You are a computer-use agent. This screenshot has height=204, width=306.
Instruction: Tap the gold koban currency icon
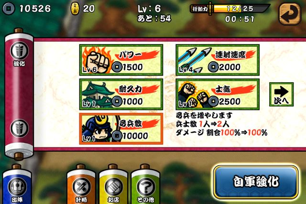coord(75,9)
